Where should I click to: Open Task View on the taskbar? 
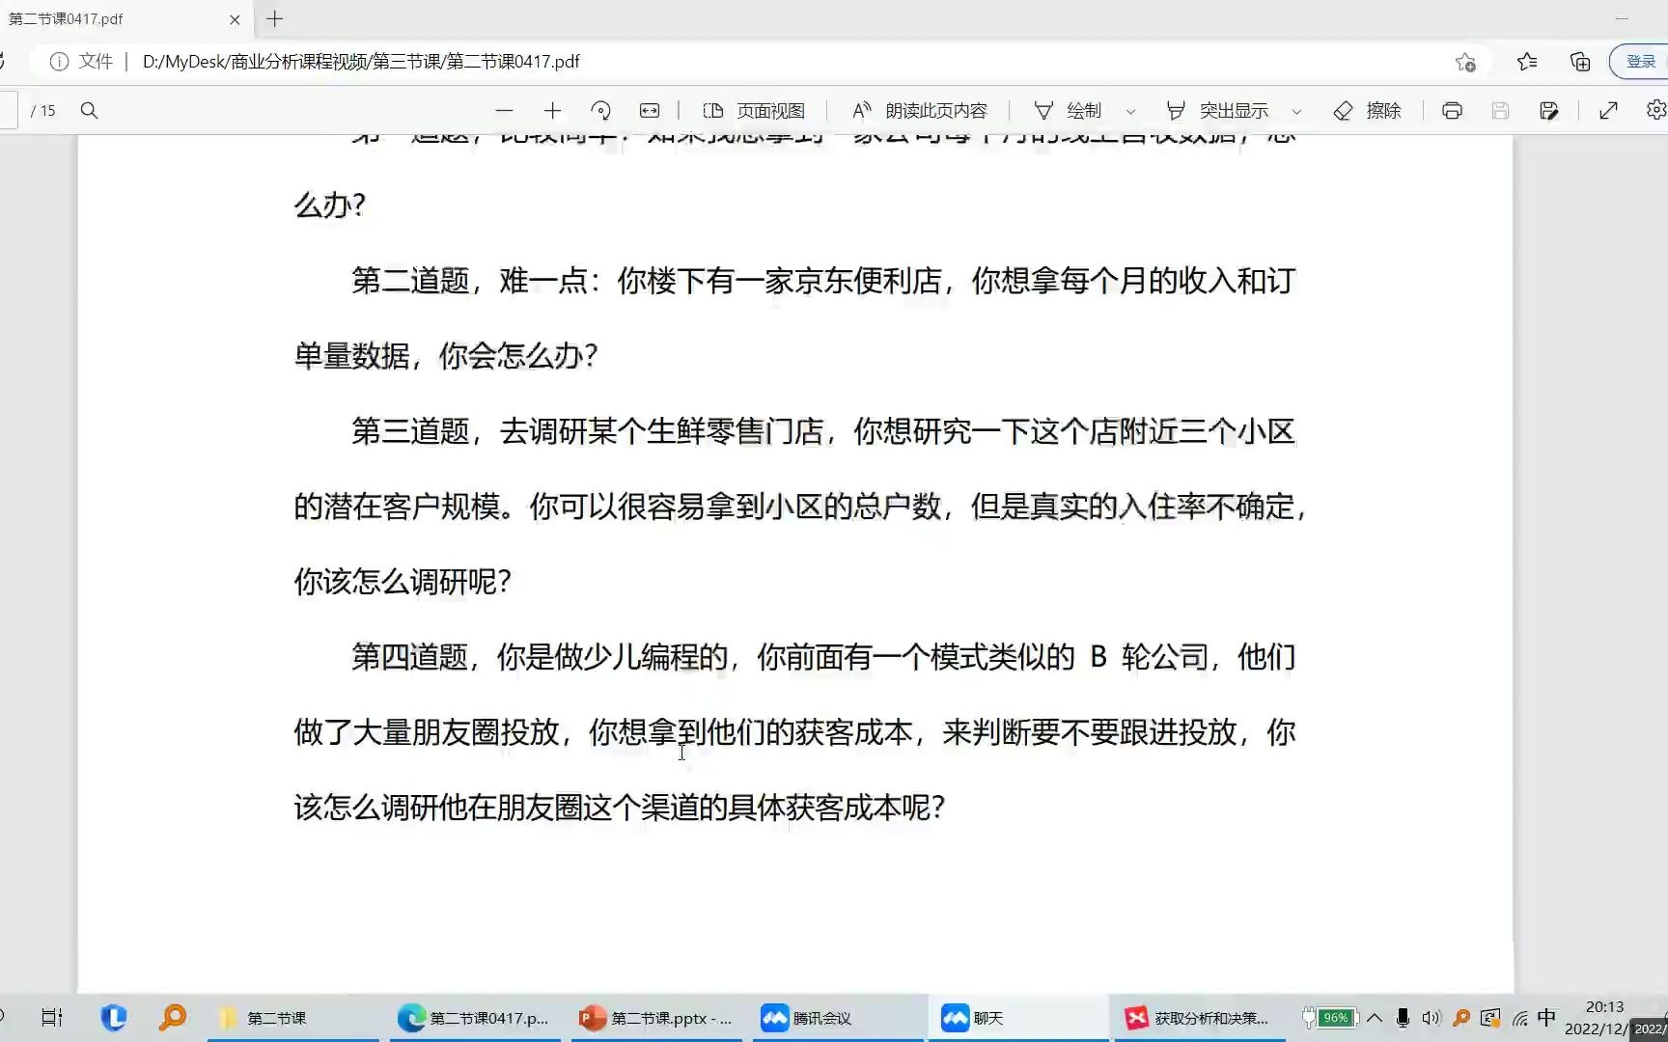[x=52, y=1018]
